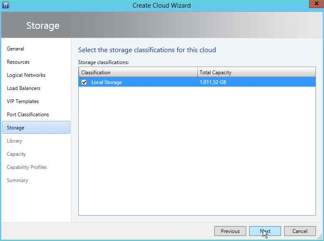Sort by the Classification column header
The image size is (324, 241).
[138, 73]
